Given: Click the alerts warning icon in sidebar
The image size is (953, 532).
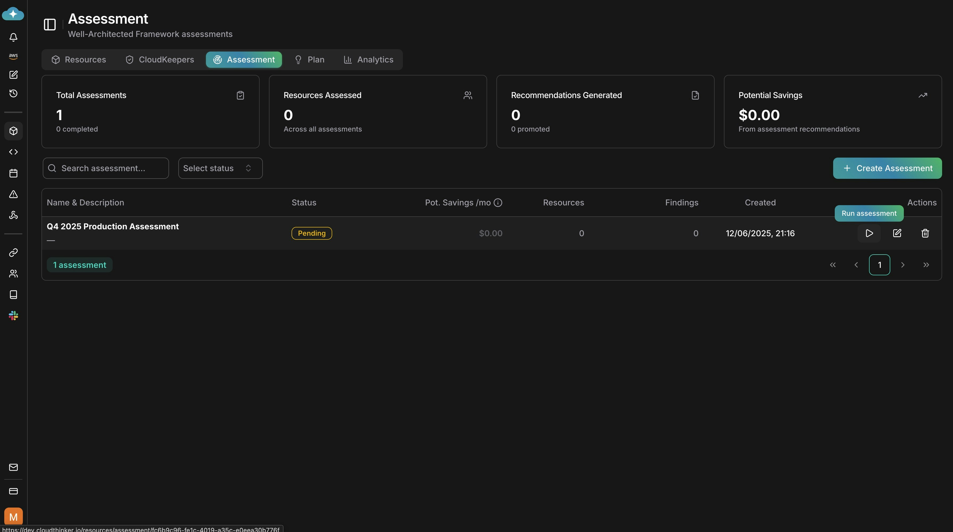Looking at the screenshot, I should 13,195.
